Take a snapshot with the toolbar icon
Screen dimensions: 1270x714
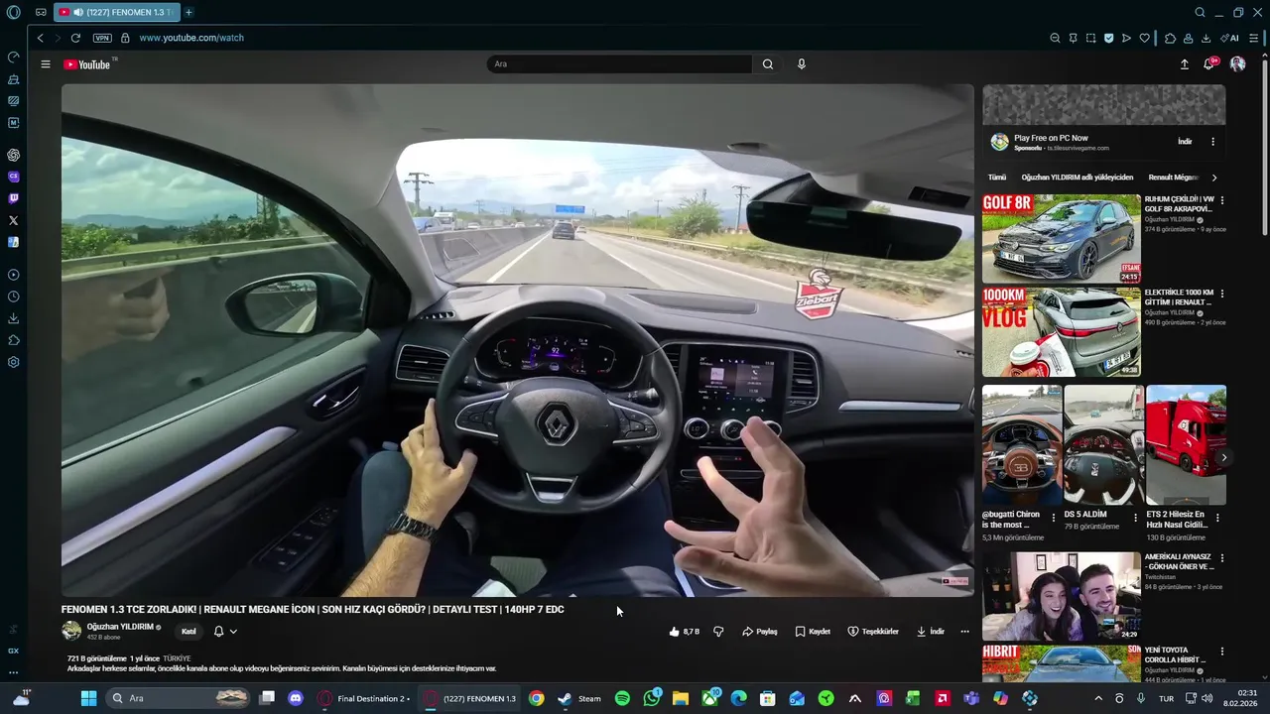point(1090,38)
